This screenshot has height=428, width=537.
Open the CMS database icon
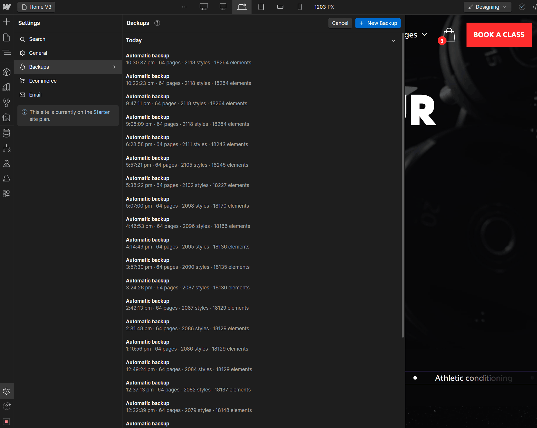click(7, 133)
